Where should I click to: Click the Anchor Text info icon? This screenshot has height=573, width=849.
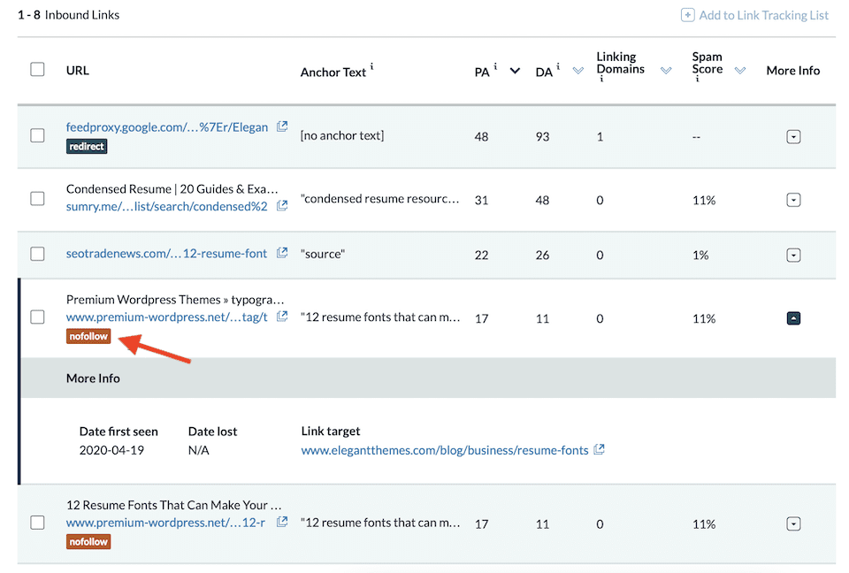pyautogui.click(x=370, y=66)
